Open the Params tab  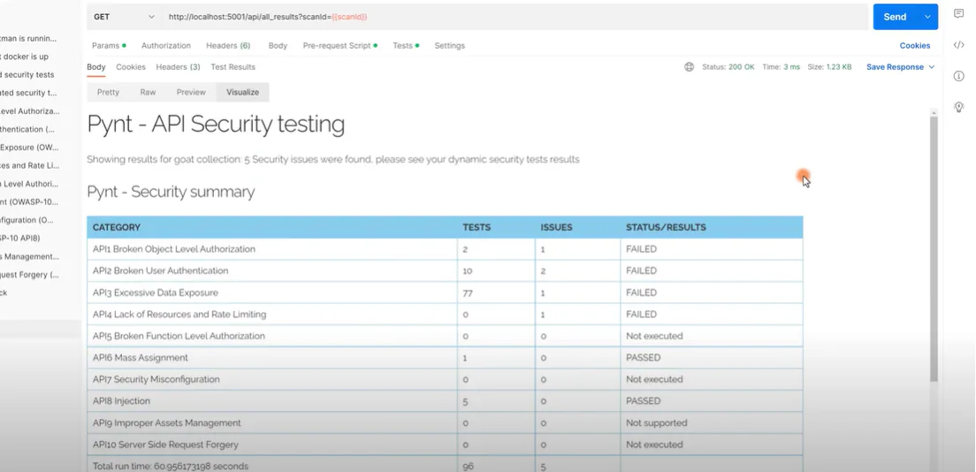tap(109, 45)
